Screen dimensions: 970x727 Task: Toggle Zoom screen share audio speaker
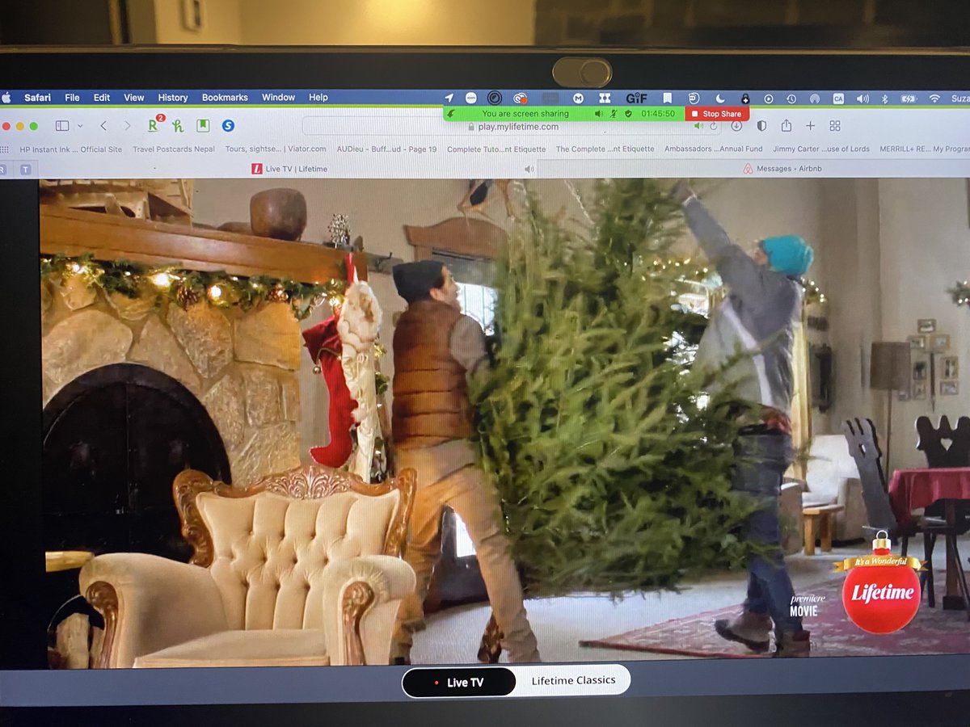pyautogui.click(x=599, y=114)
